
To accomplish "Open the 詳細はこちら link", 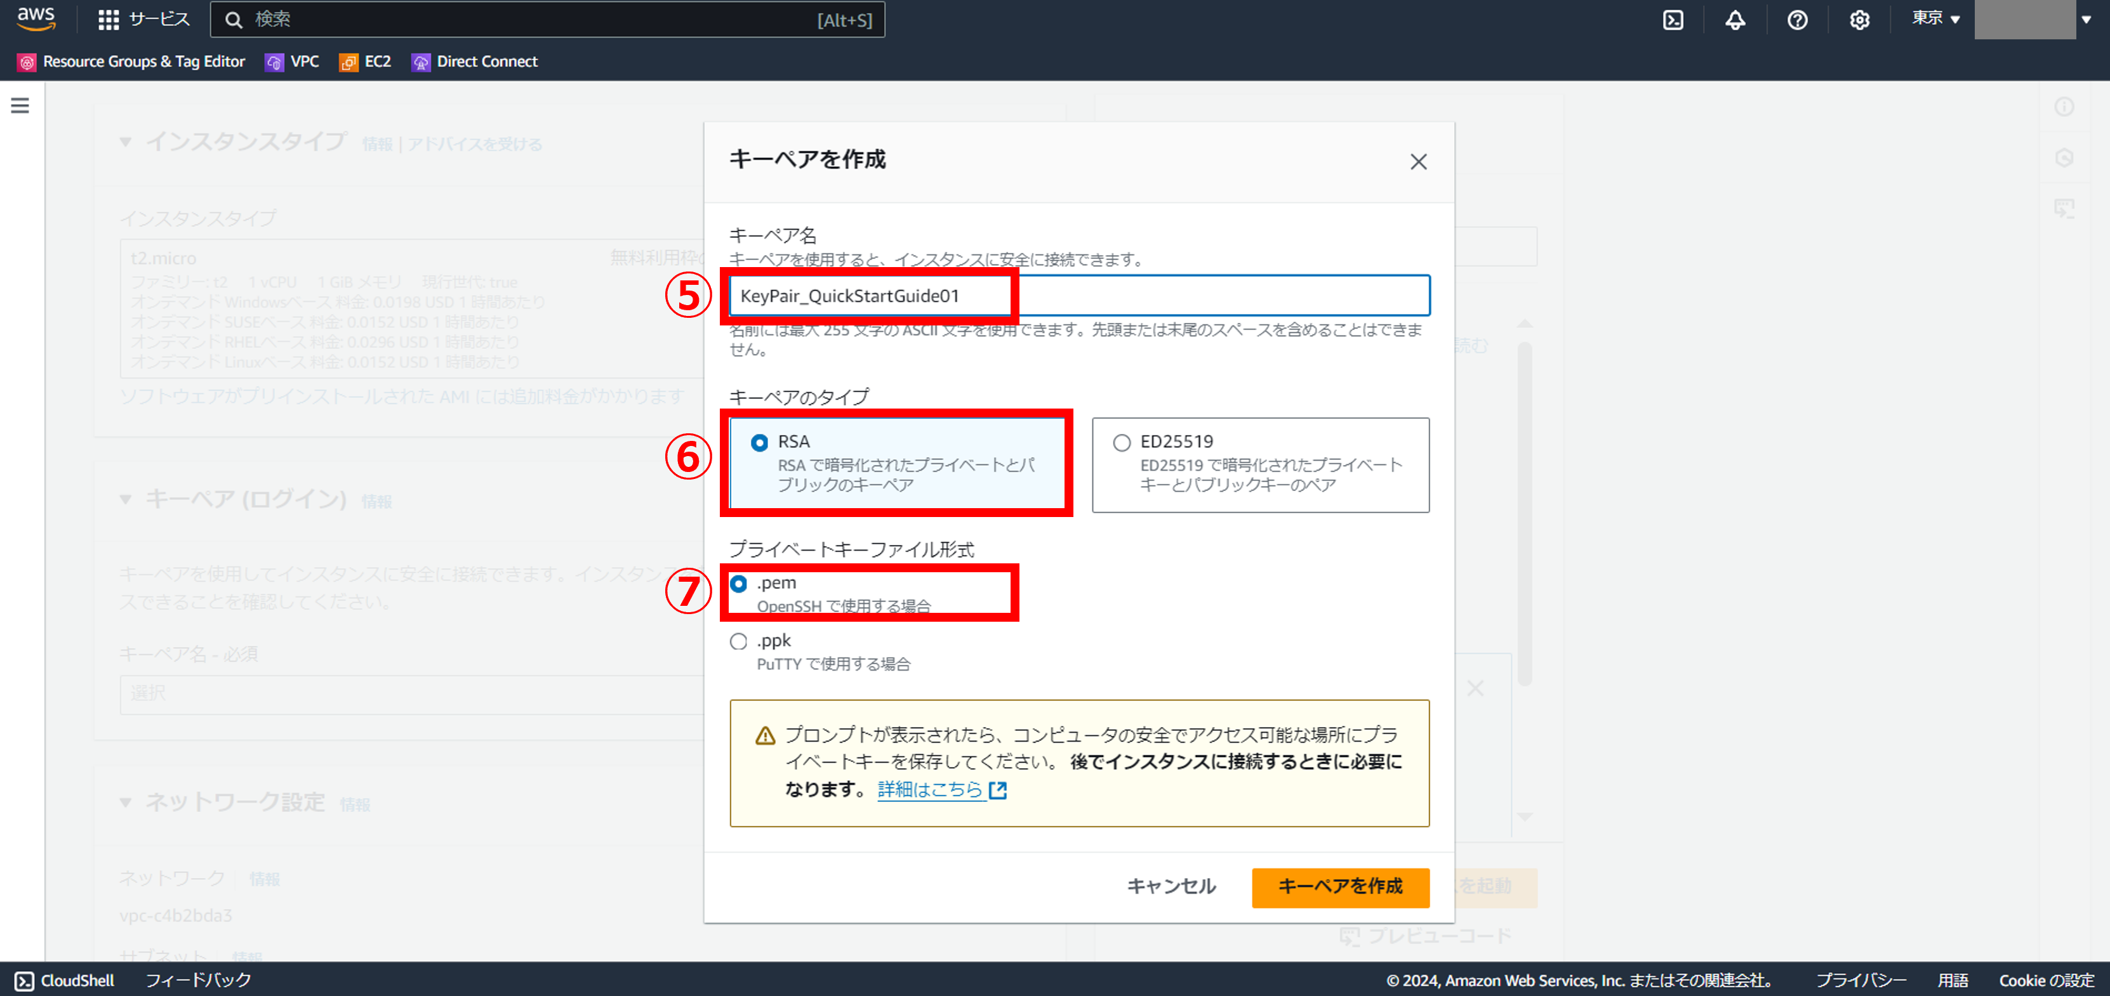I will point(930,789).
